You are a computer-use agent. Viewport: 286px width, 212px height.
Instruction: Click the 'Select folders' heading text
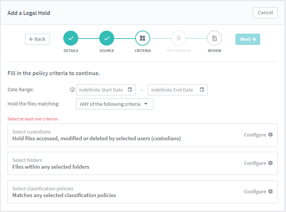(27, 160)
